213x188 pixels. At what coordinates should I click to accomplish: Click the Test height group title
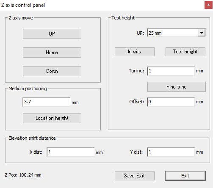coord(123,18)
